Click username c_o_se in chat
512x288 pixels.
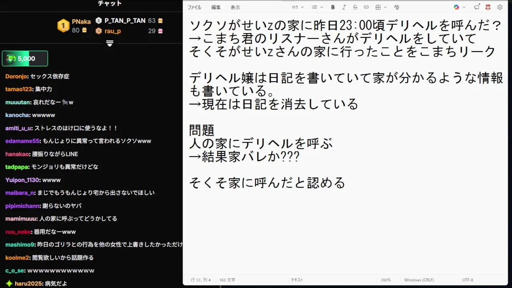click(x=15, y=271)
